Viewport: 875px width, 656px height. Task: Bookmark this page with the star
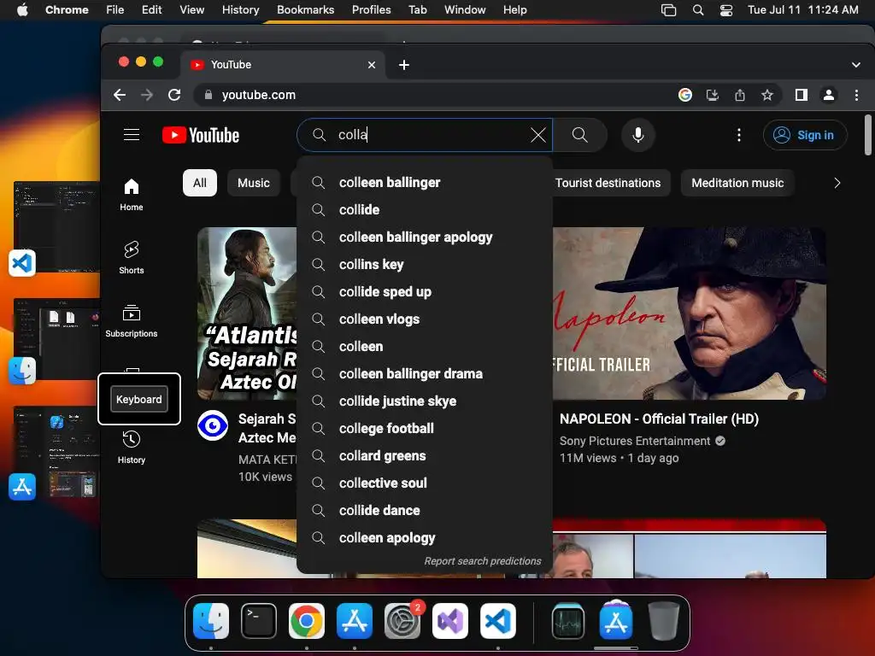coord(767,95)
